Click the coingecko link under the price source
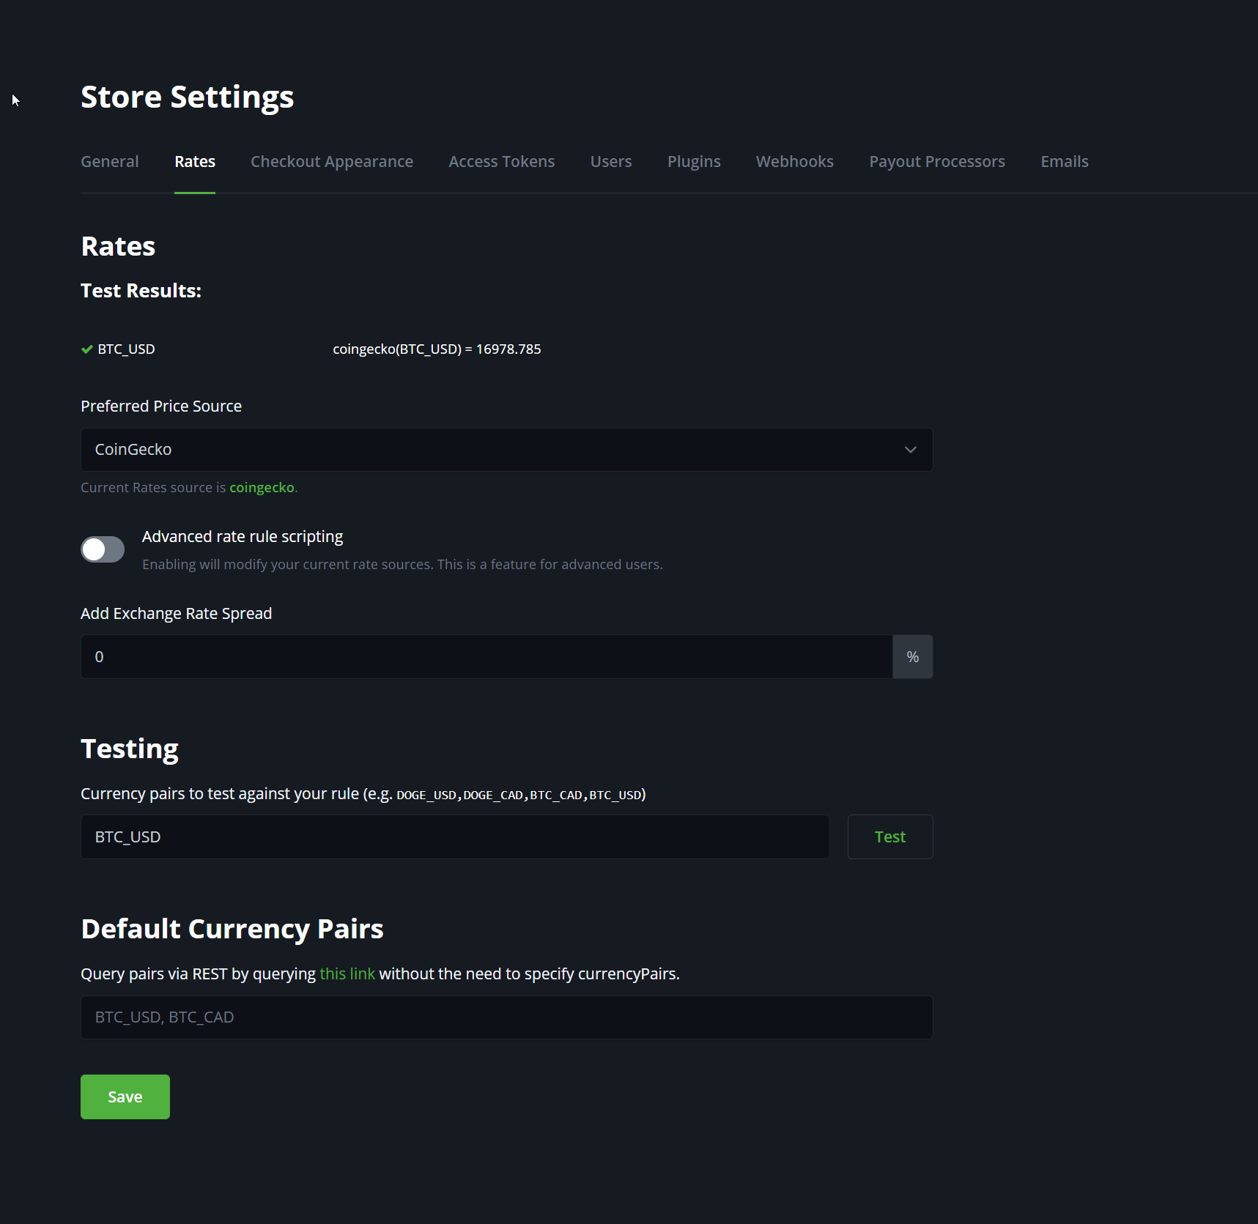 (x=261, y=487)
